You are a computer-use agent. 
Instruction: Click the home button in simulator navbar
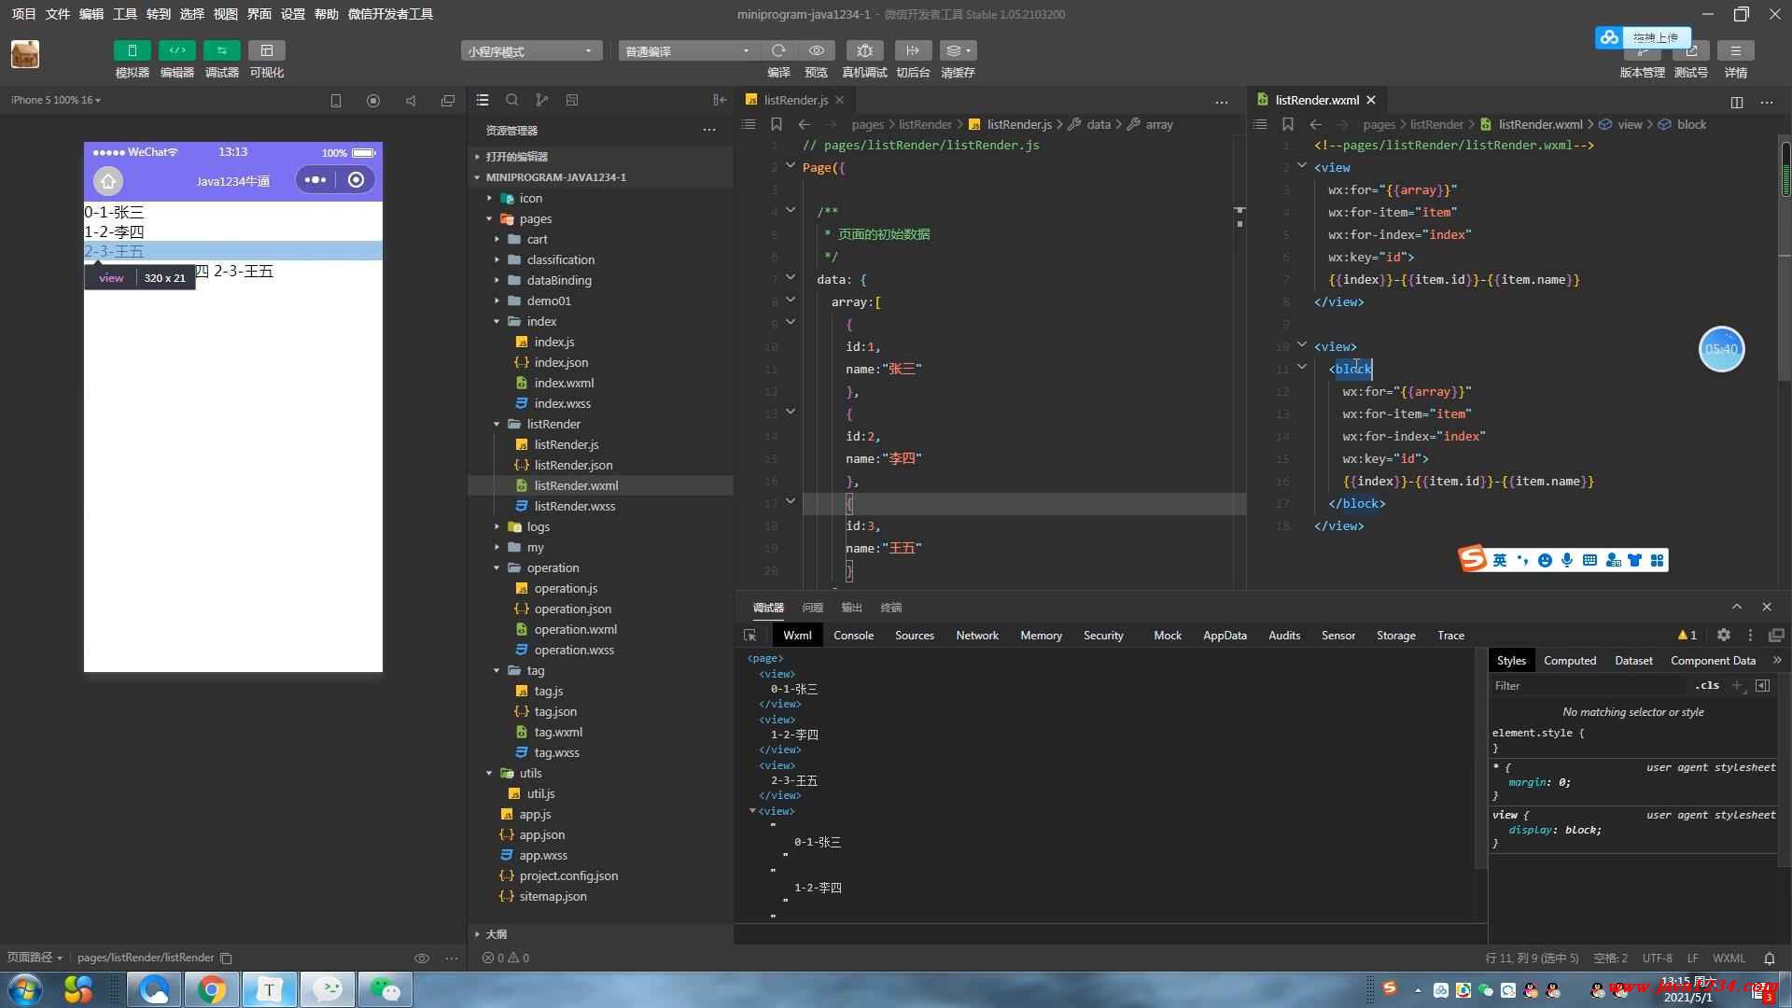click(108, 181)
